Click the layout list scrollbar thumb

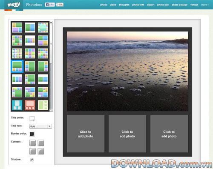click(51, 44)
